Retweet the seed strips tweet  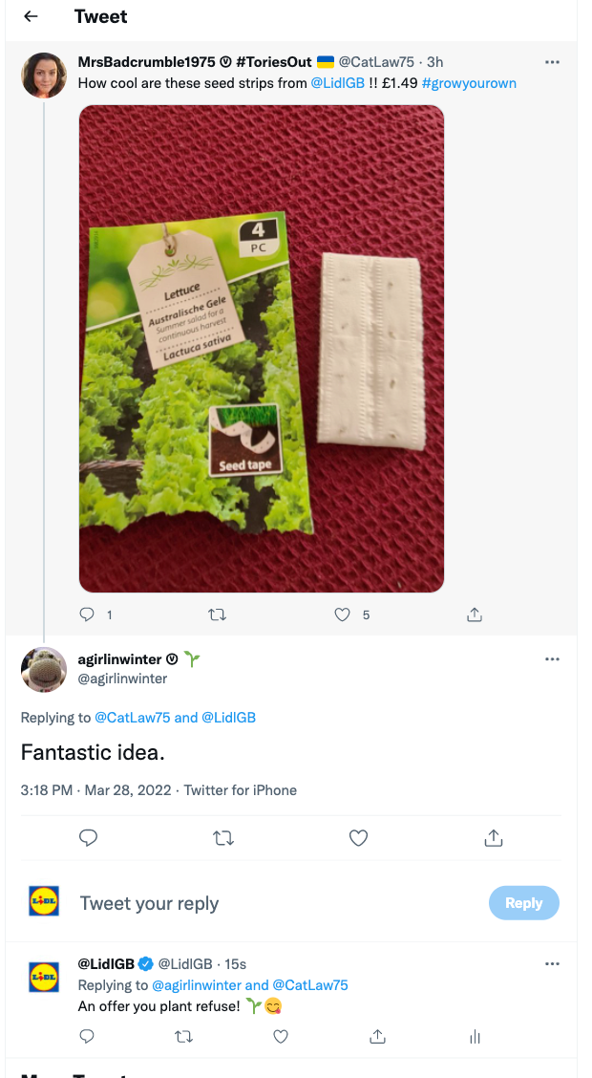click(x=217, y=614)
